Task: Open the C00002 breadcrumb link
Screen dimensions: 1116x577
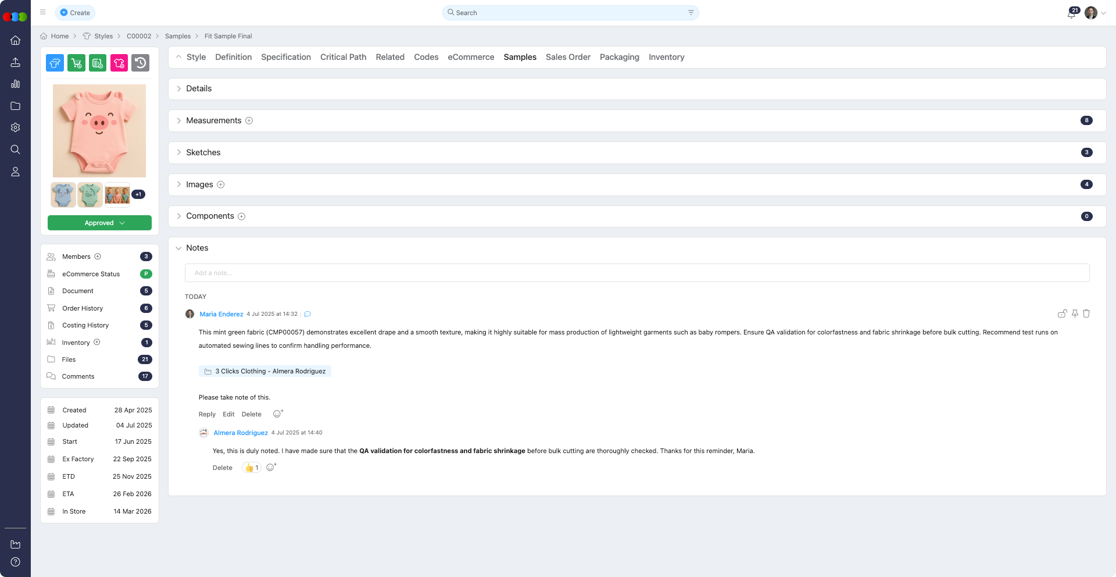Action: 139,36
